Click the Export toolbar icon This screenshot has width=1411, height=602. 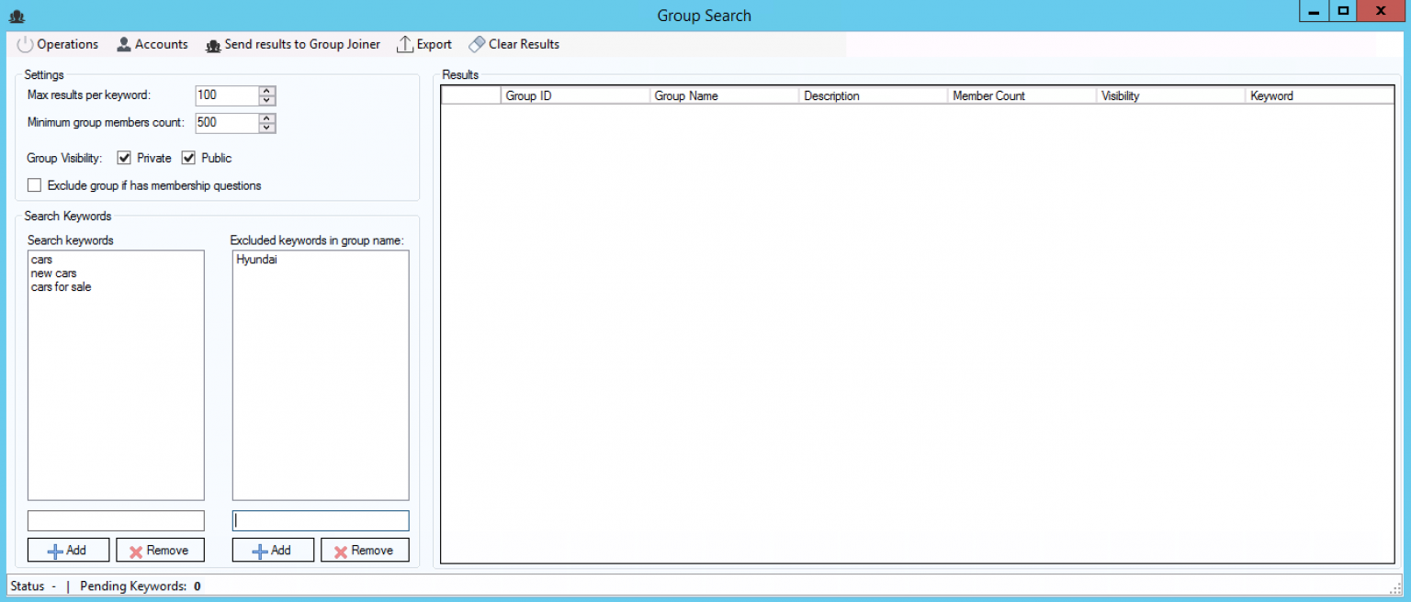pos(405,44)
